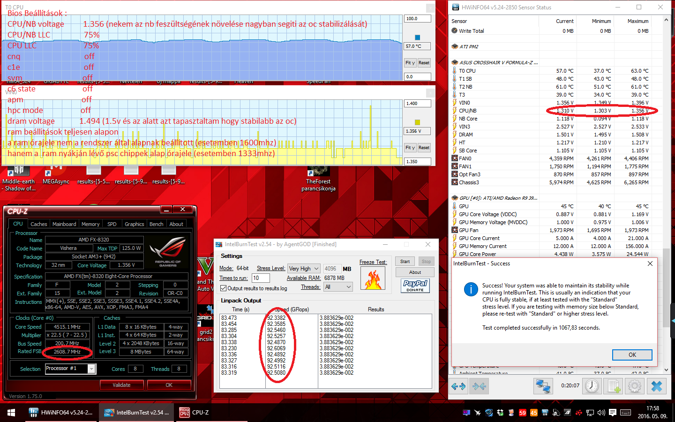
Task: Open the action center notification icon
Action: click(x=613, y=413)
